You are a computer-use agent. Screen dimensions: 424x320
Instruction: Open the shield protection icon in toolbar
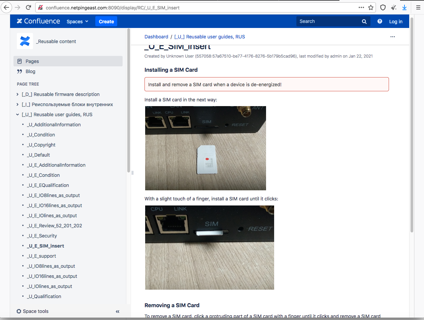(x=383, y=7)
